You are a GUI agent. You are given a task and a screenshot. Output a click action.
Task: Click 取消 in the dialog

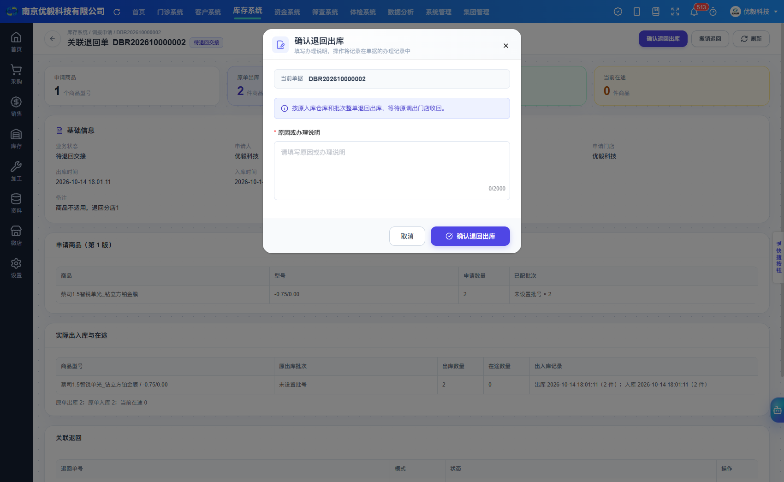click(x=407, y=236)
